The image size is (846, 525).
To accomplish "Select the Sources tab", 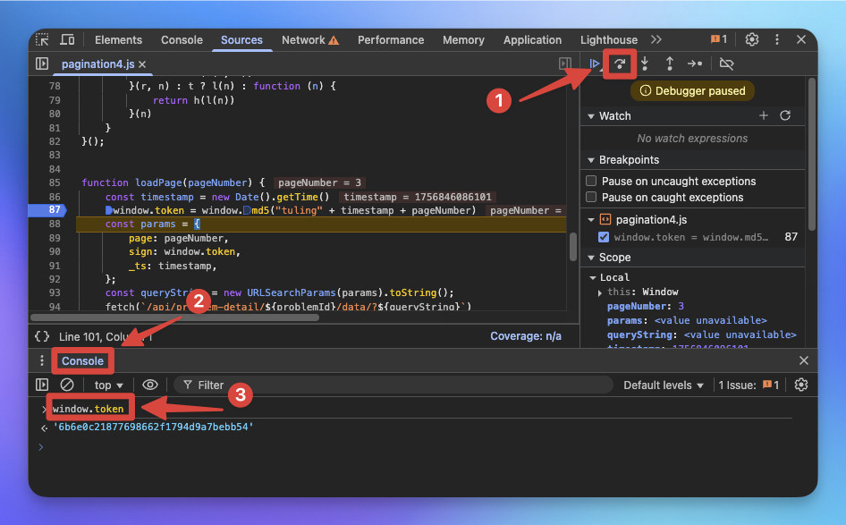I will tap(241, 40).
